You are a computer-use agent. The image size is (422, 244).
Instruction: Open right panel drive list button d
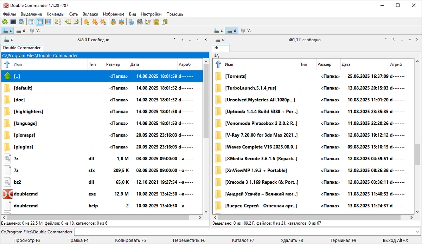click(x=220, y=40)
